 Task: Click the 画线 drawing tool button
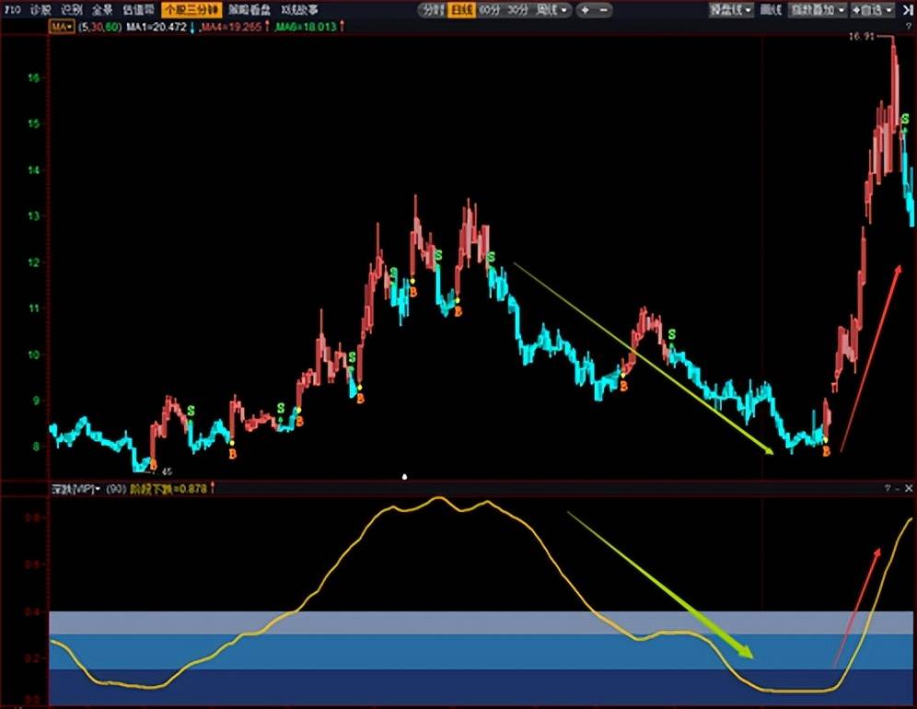click(771, 10)
